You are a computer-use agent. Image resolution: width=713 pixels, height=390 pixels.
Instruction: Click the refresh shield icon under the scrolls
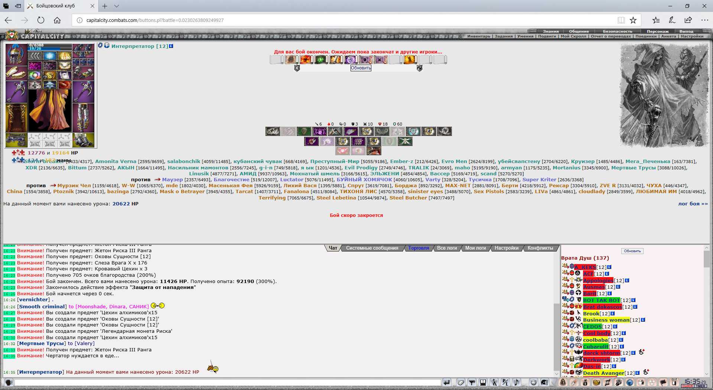click(x=420, y=68)
